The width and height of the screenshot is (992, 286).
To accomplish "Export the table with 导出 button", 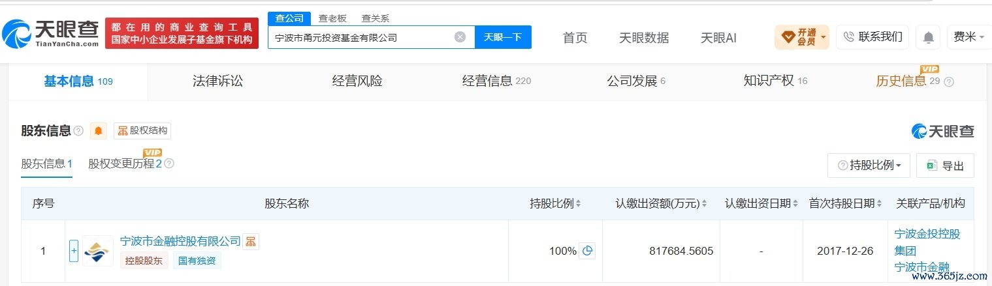I will pos(945,165).
